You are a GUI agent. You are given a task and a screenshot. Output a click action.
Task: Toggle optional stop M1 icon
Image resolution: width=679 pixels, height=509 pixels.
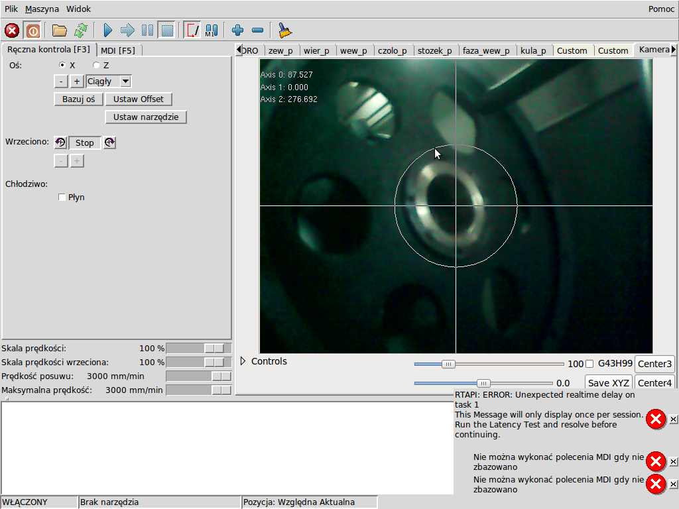point(212,30)
